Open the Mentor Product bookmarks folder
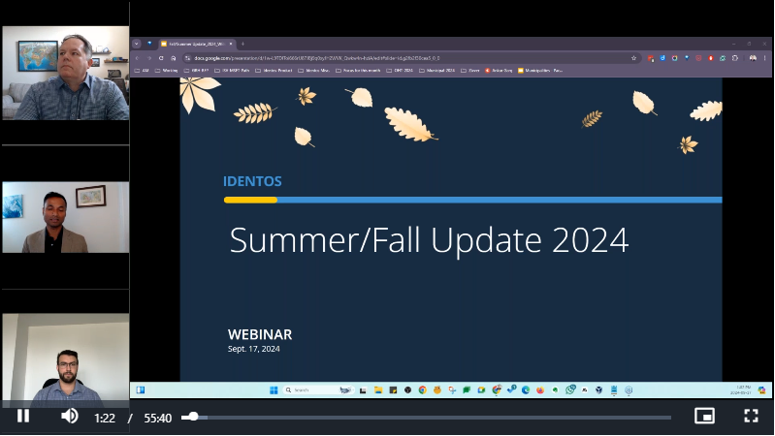Viewport: 775px width, 436px height. coord(274,71)
